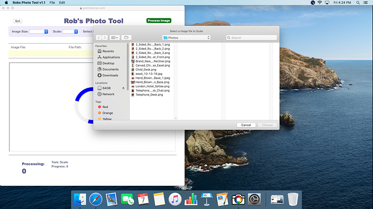Select file 2_Sided_Ro..._Back_3.png
Image resolution: width=373 pixels, height=209 pixels.
tap(151, 53)
